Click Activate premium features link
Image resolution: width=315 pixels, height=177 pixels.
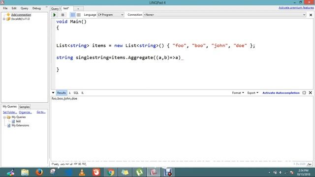tap(296, 8)
